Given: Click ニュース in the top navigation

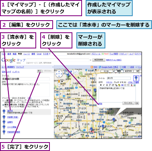Looking at the screenshot, I should pyautogui.click(x=27, y=54).
